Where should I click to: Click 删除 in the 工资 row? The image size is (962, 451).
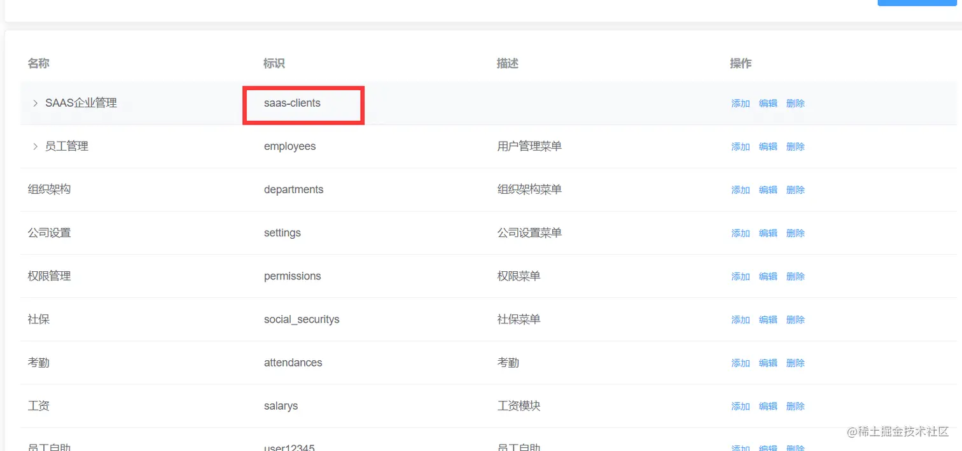click(x=795, y=406)
